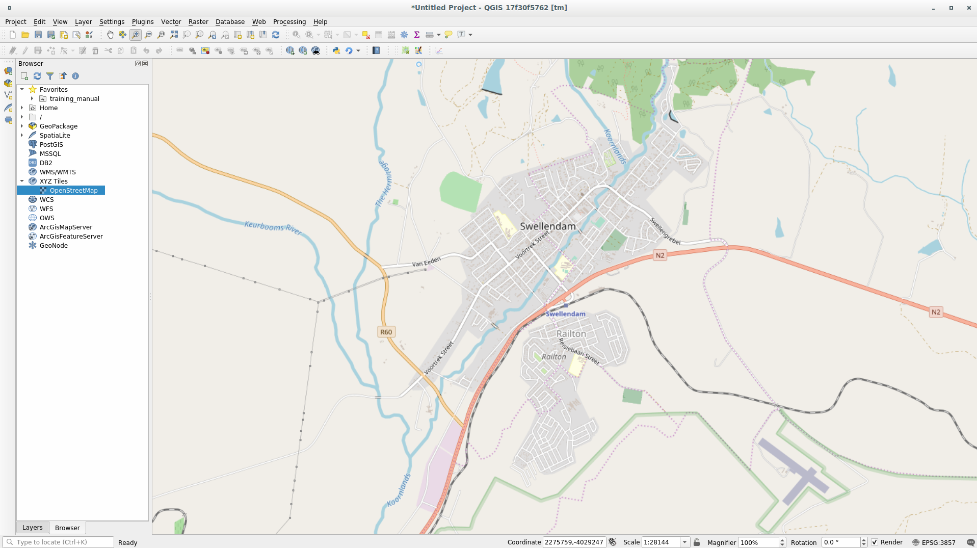Switch to the Layers tab

coord(32,528)
